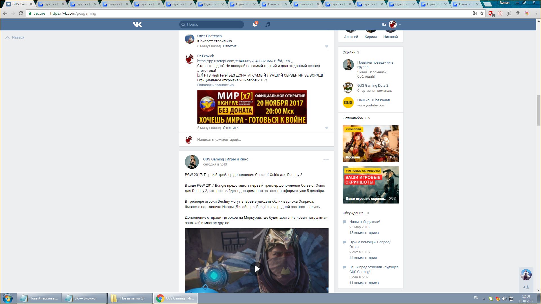
Task: Open the Косплей photo album thumbnail
Action: (371, 144)
